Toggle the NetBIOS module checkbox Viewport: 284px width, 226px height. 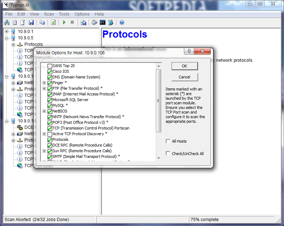[50, 111]
